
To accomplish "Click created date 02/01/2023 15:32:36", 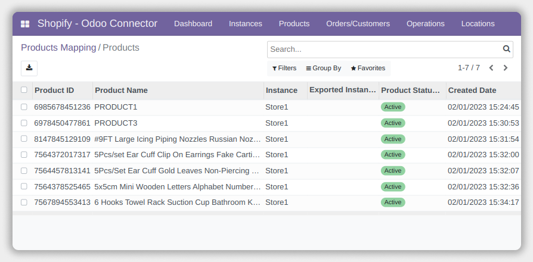I will [484, 186].
